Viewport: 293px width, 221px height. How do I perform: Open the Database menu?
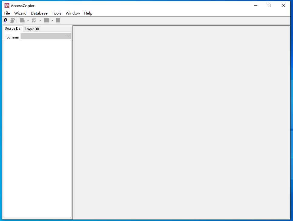point(39,13)
